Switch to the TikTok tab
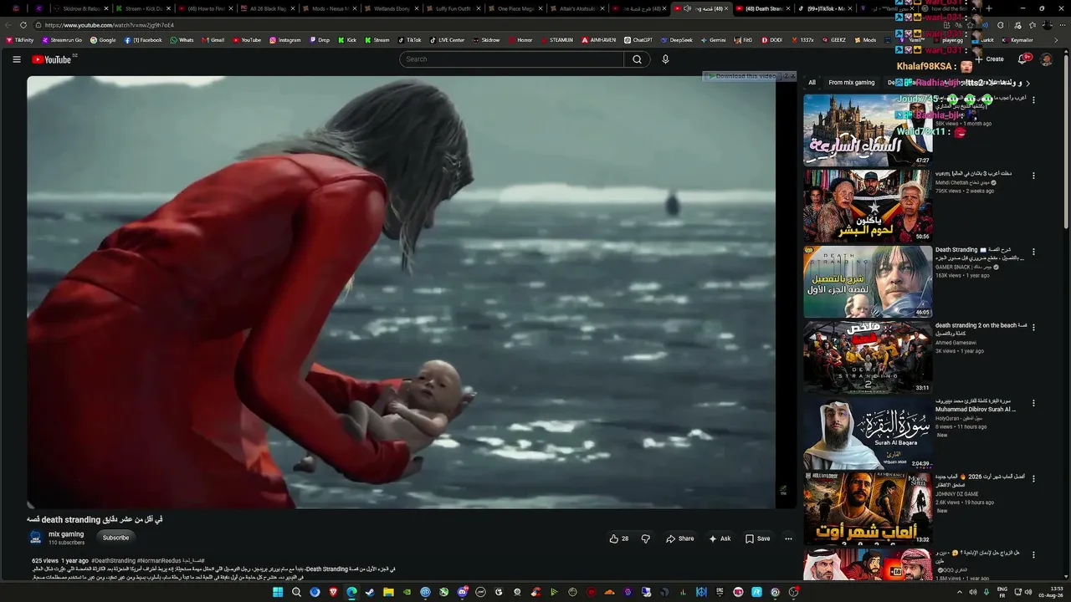The image size is (1071, 602). coord(826,8)
